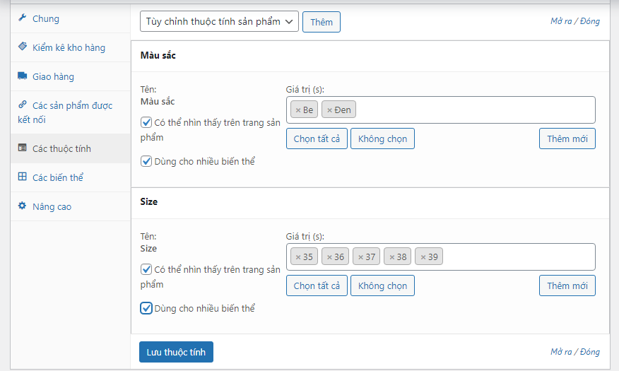Remove the Be color value tag
619x371 pixels.
click(298, 110)
